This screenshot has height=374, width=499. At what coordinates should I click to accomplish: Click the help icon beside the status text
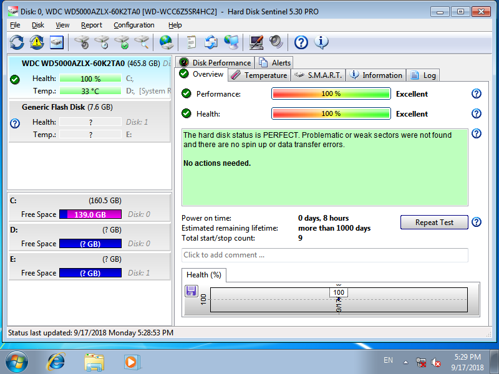click(477, 133)
